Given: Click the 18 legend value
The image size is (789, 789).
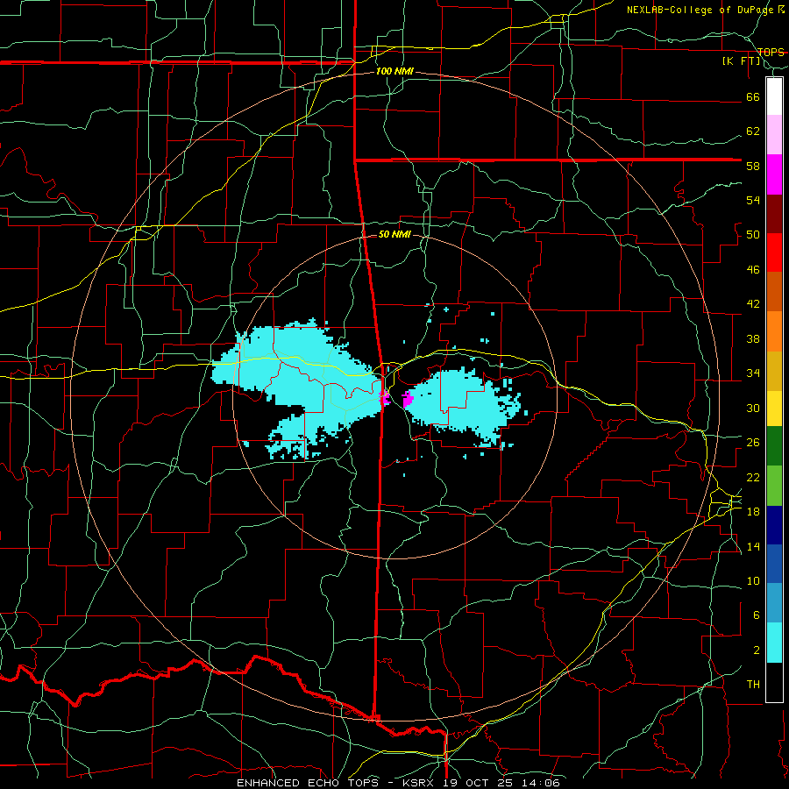Looking at the screenshot, I should 753,511.
